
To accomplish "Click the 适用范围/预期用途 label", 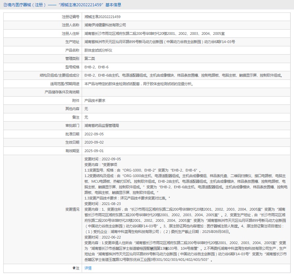I will point(65,84).
